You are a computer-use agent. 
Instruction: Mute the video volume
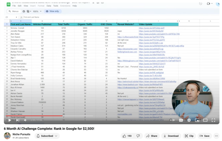click(25, 120)
